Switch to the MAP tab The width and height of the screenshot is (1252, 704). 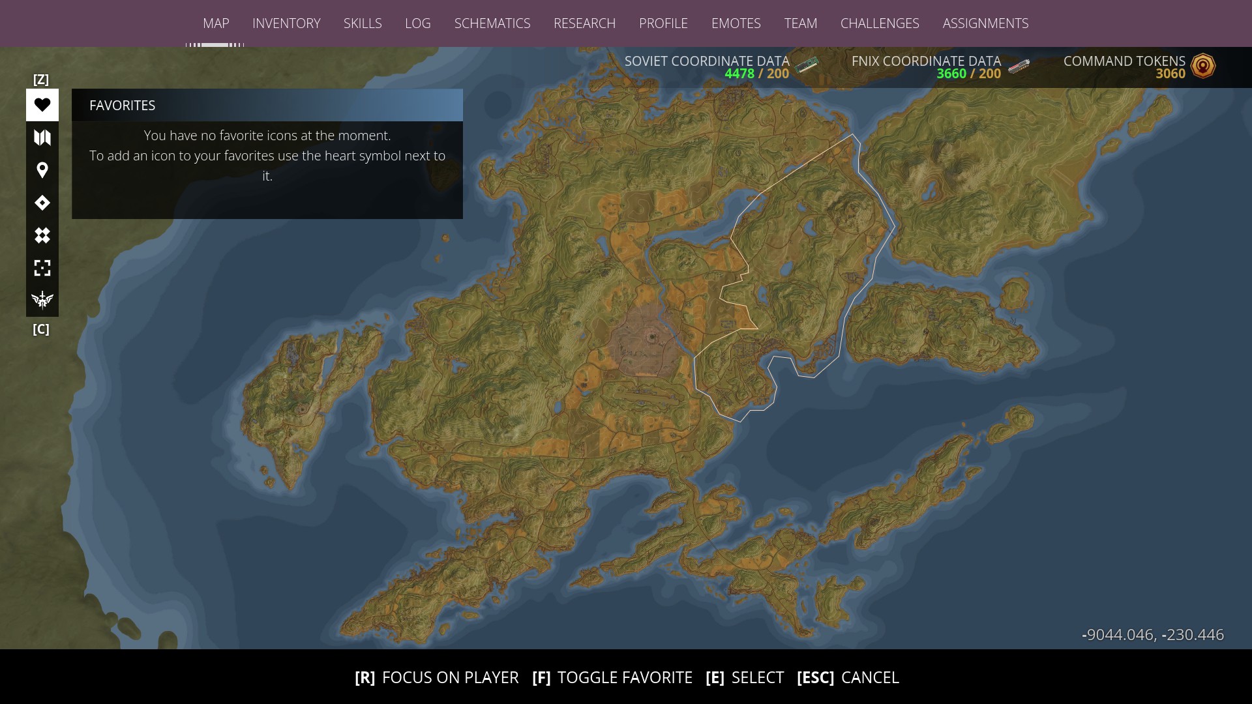coord(216,23)
